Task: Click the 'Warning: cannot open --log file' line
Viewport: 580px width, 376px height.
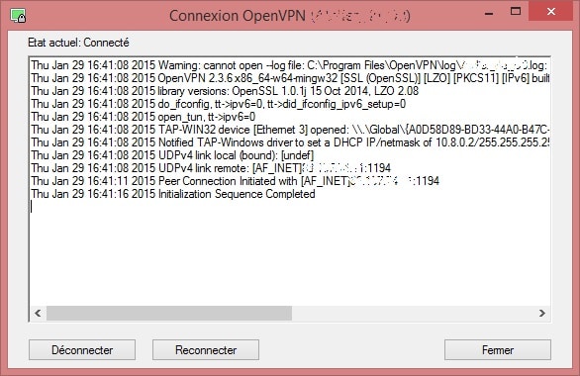Action: point(289,65)
